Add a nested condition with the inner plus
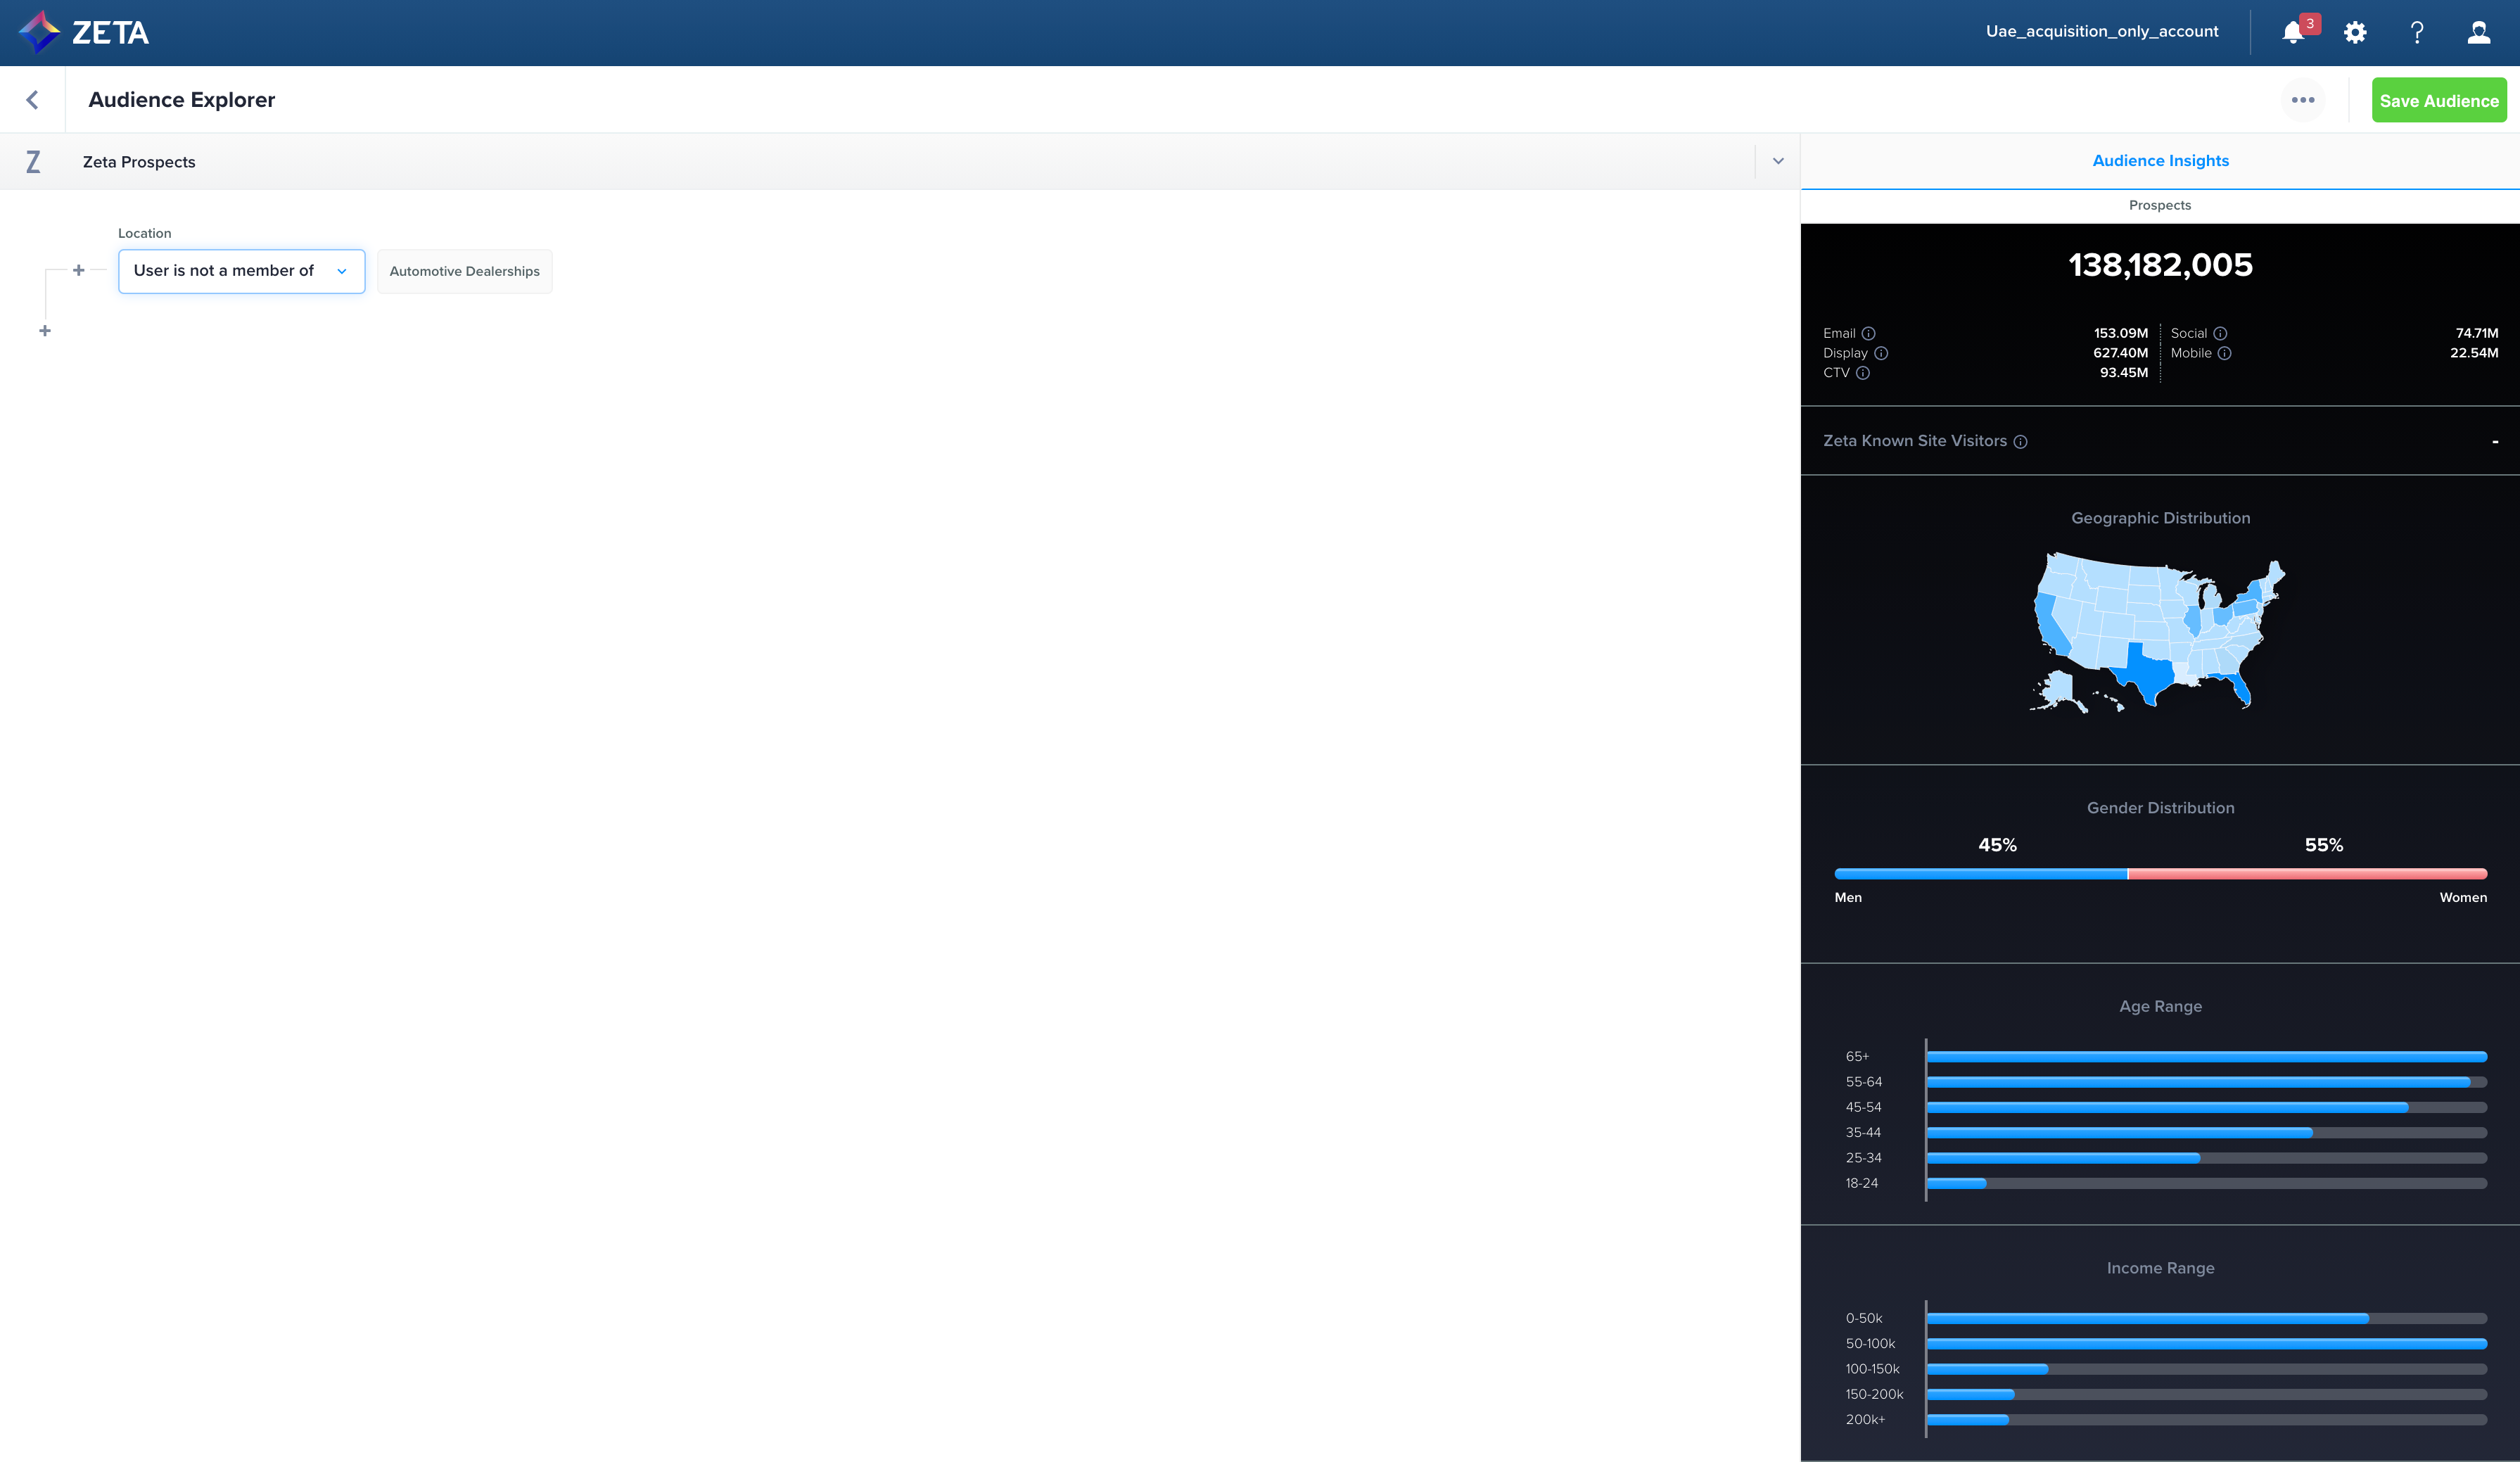The image size is (2520, 1462). click(x=79, y=270)
